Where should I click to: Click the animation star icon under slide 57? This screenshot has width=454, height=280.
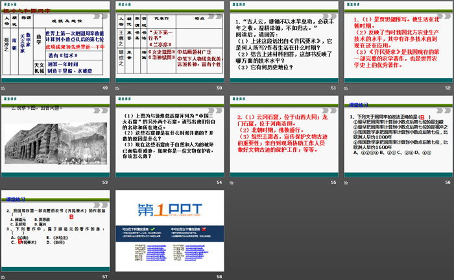(4, 275)
